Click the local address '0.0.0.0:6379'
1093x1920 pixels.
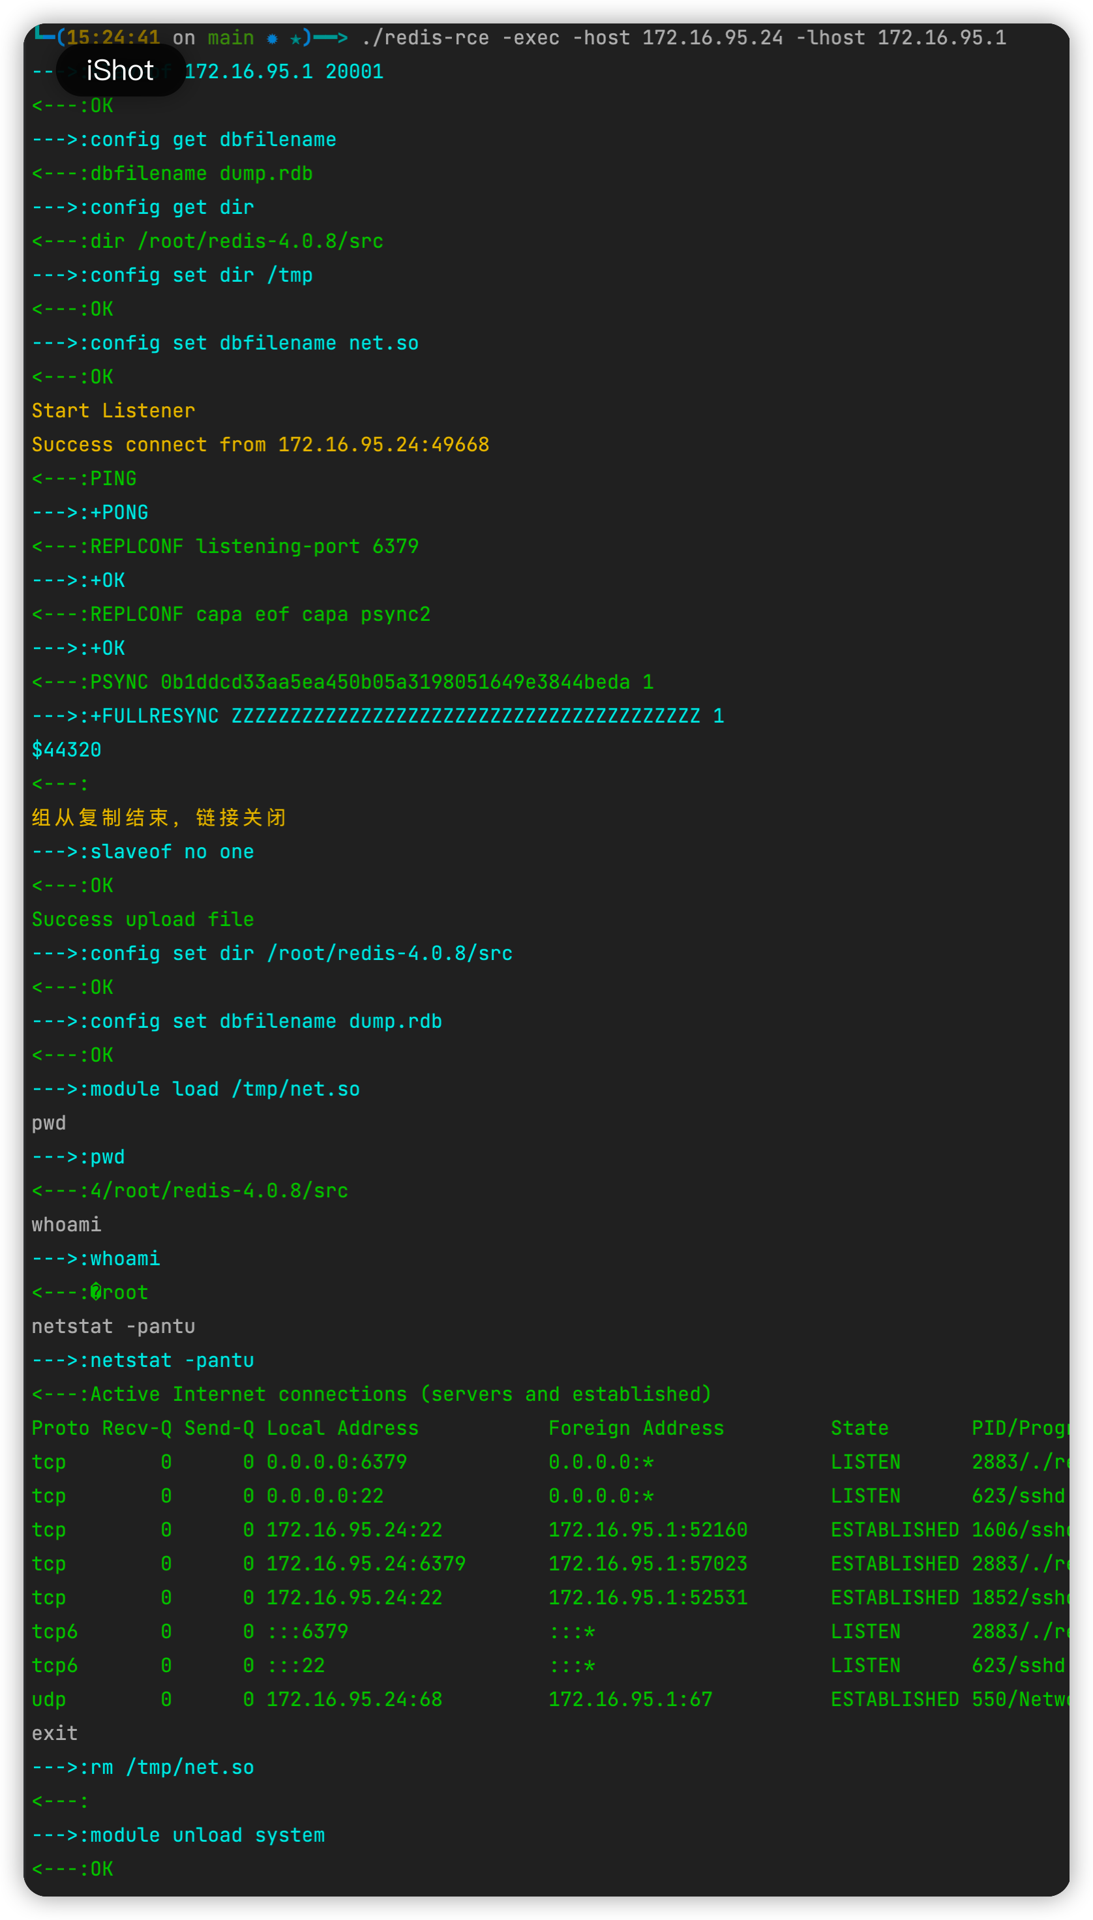pyautogui.click(x=337, y=1462)
